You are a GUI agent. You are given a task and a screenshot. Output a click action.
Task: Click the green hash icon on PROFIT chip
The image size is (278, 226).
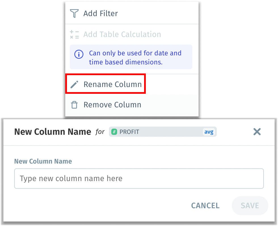[114, 132]
